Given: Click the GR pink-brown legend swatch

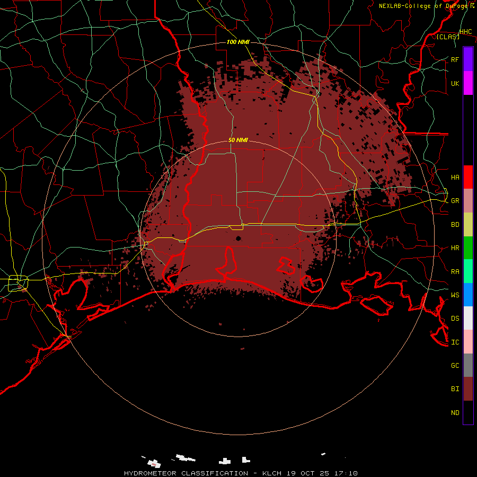Looking at the screenshot, I should click(x=468, y=201).
